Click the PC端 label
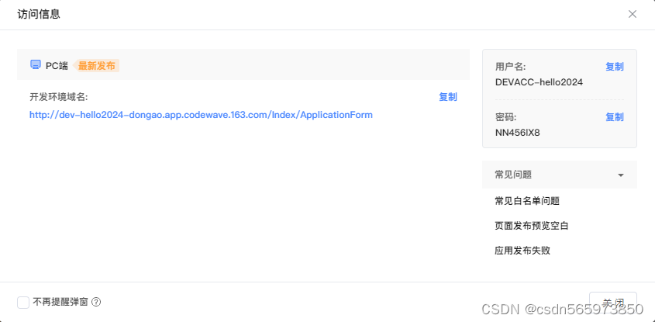The width and height of the screenshot is (655, 322). [x=57, y=66]
